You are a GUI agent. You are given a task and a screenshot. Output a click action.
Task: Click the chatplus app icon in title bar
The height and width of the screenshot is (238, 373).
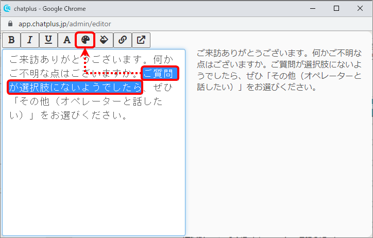point(7,8)
